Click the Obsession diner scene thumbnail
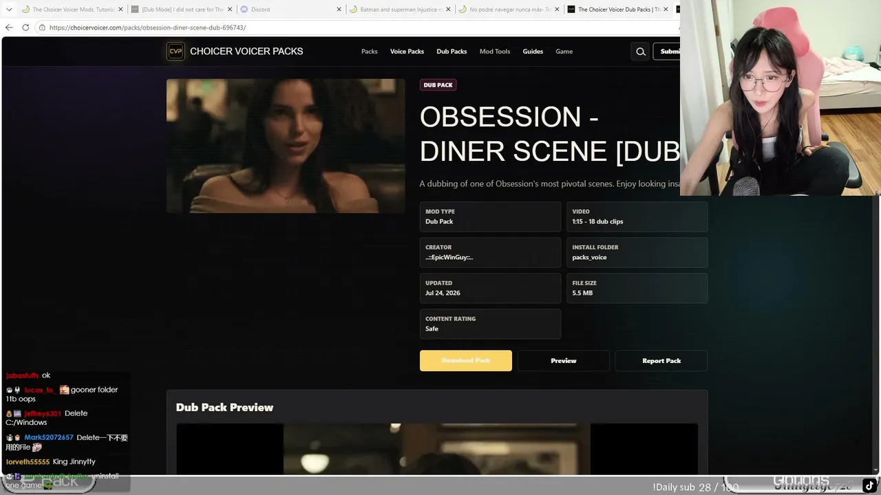This screenshot has height=495, width=881. pyautogui.click(x=286, y=146)
